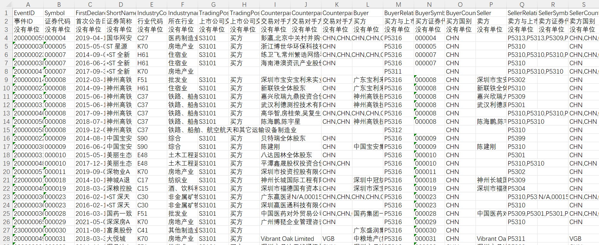Screen dimensions: 599x245
Task: Select the 神城A退 cell
Action: [121, 180]
